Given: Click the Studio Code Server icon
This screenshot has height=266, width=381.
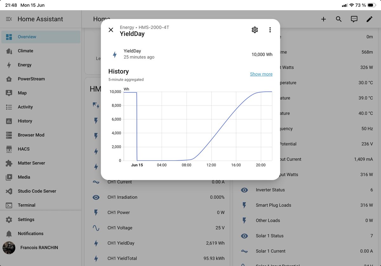Looking at the screenshot, I should click(9, 191).
